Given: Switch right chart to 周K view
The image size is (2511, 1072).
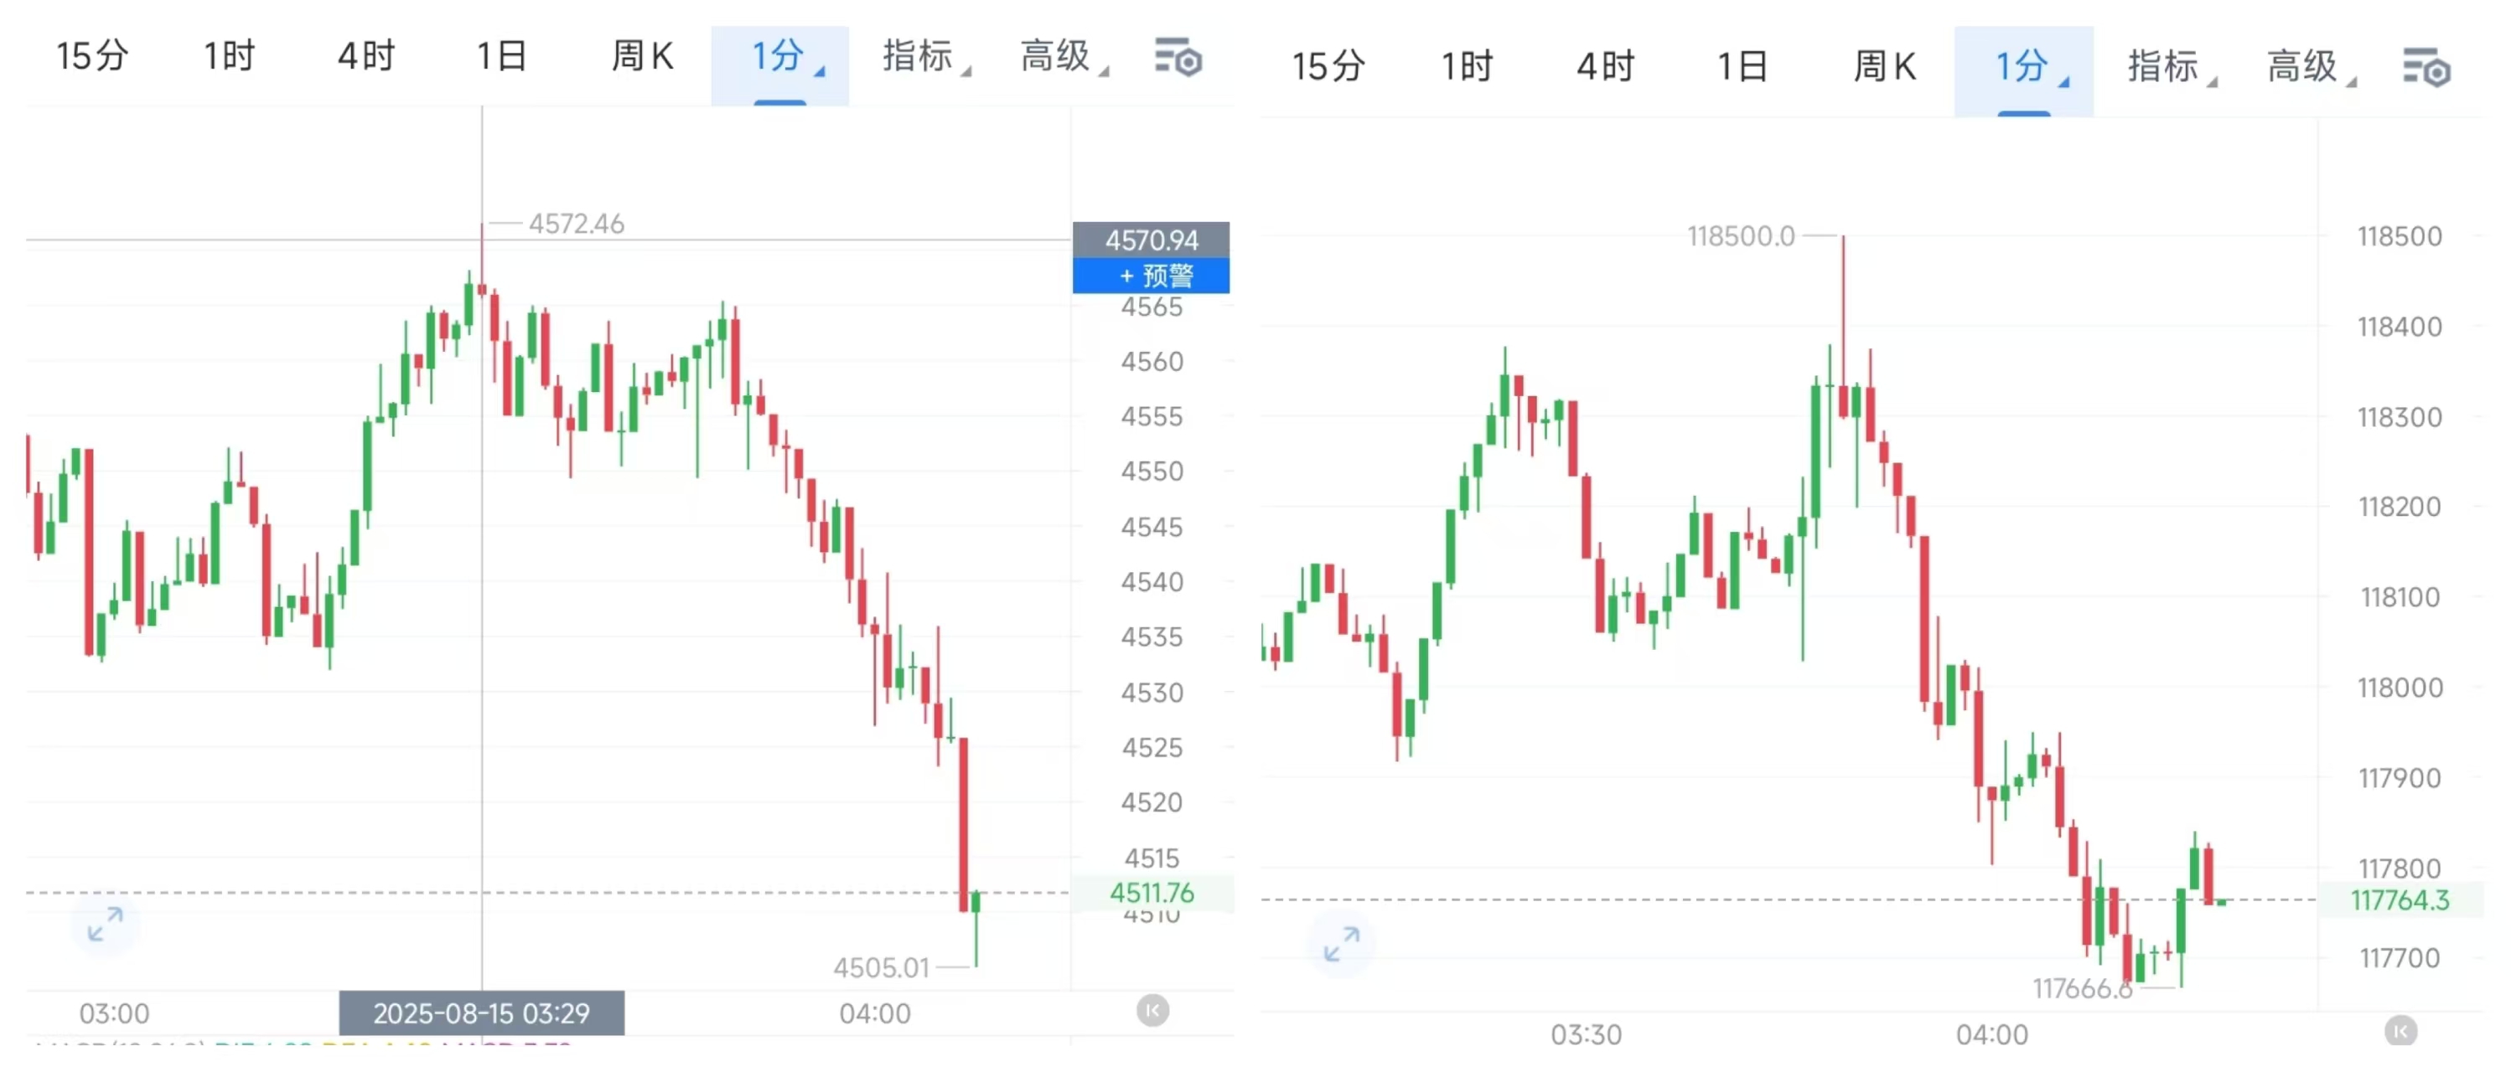Looking at the screenshot, I should [x=1884, y=67].
